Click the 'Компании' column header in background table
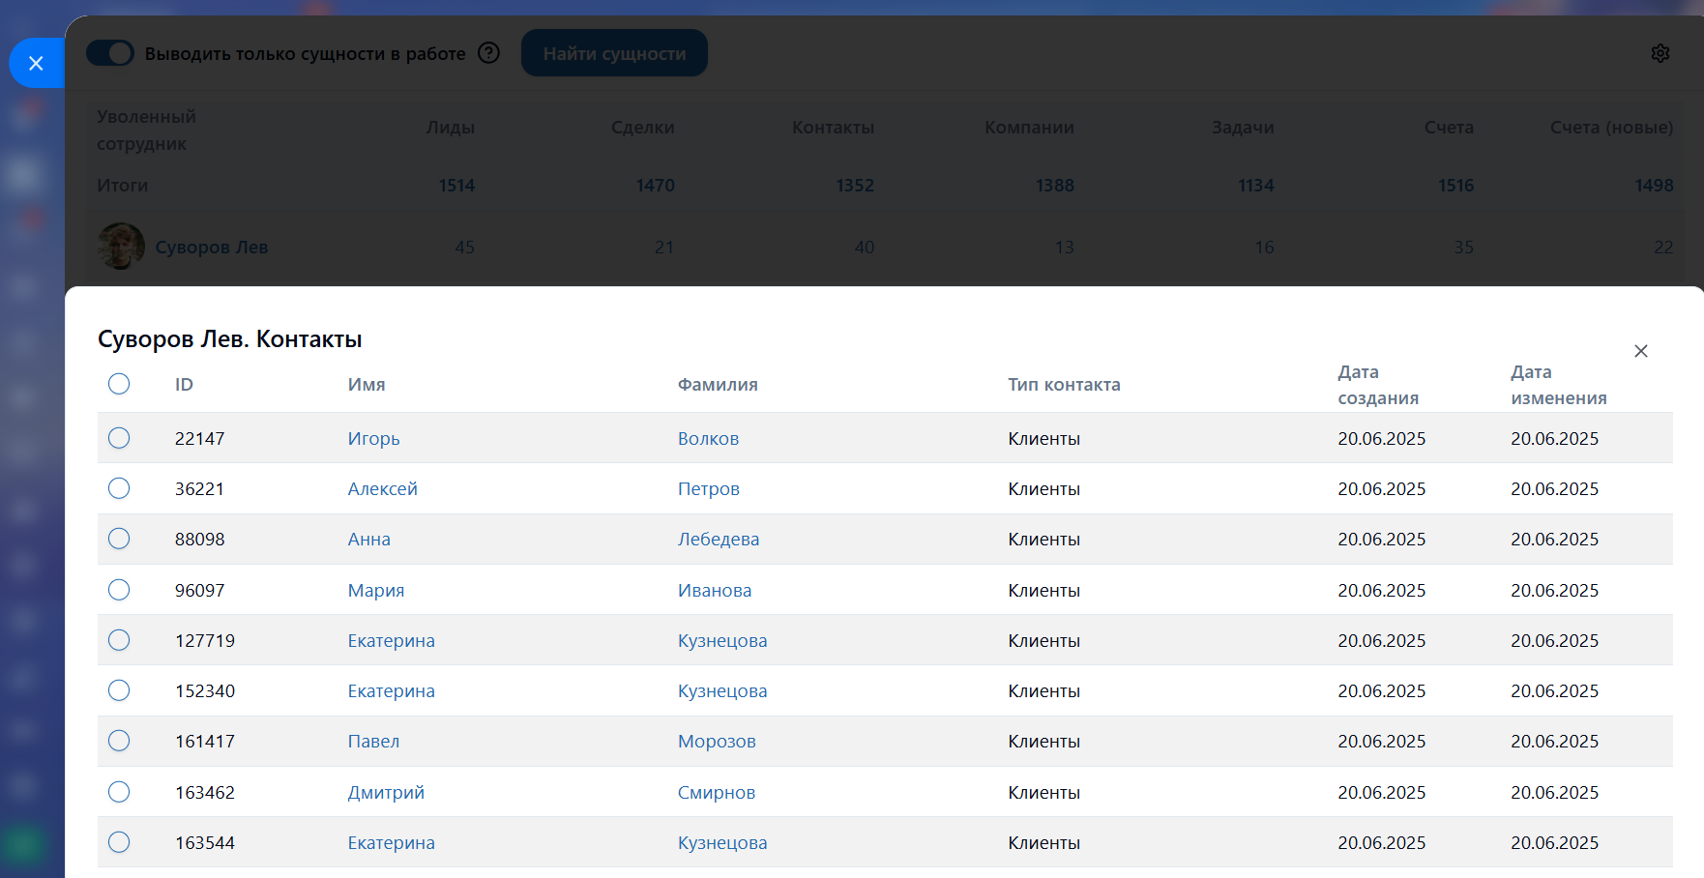1704x878 pixels. (x=1029, y=127)
